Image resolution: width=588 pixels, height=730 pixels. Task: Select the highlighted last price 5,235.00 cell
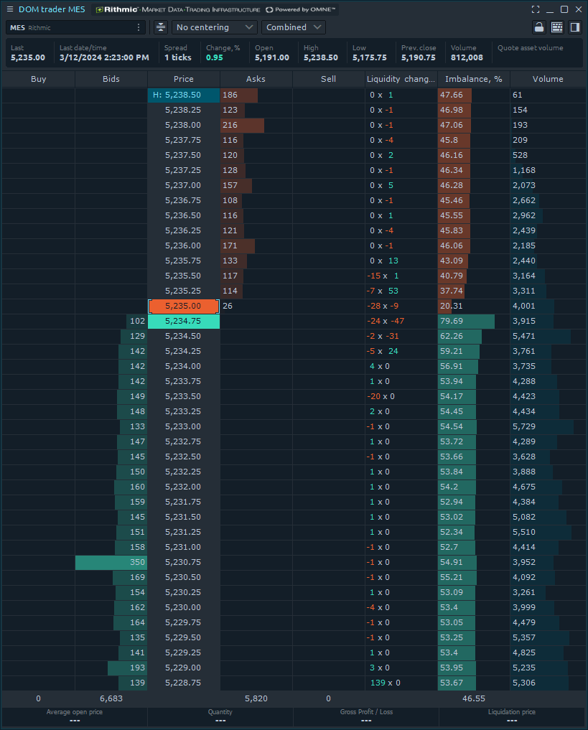pyautogui.click(x=183, y=306)
